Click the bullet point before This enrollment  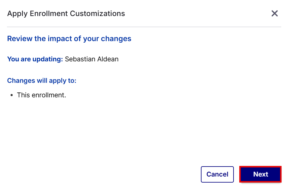coord(12,95)
